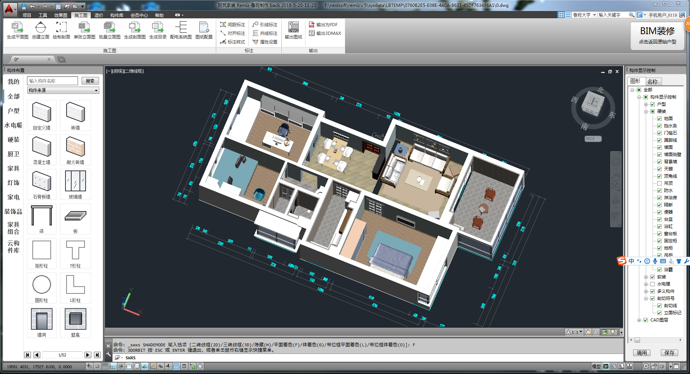Open the 图纸配置 tool
Viewport: 690px width, 374px height.
[x=204, y=30]
